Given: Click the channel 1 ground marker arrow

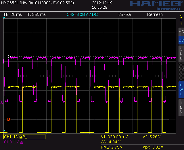Looking at the screenshot, I should (1, 132).
